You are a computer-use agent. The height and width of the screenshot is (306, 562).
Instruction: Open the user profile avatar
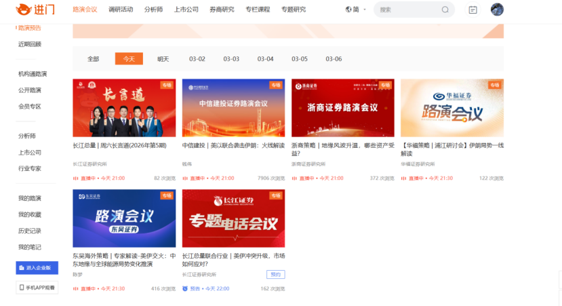pos(497,9)
